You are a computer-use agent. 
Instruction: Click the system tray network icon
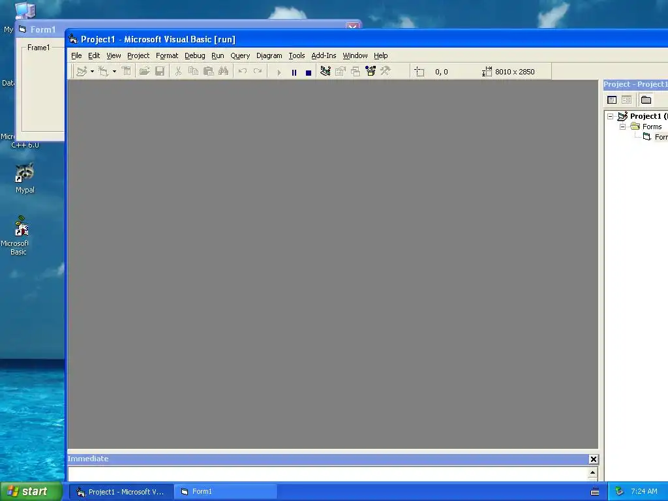pos(620,492)
